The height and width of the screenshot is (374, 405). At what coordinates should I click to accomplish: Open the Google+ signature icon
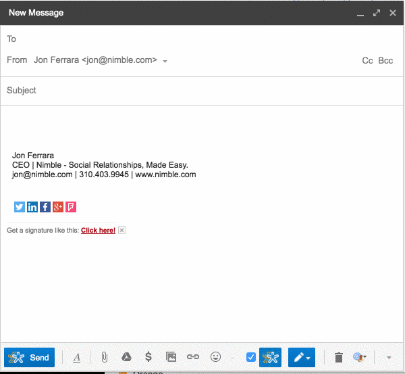pos(58,207)
